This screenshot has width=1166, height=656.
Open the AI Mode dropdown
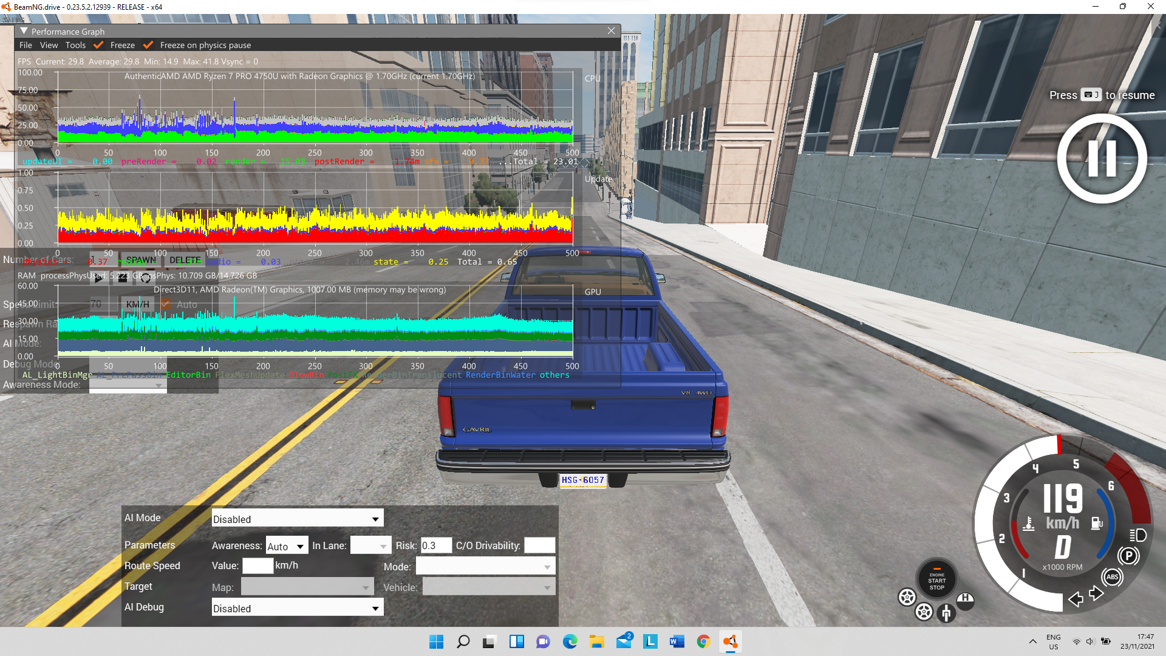pyautogui.click(x=298, y=519)
